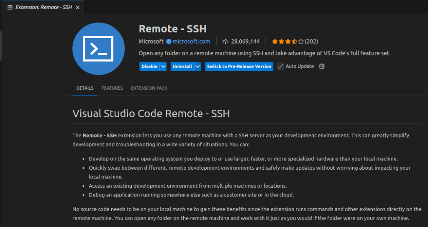Open the microsoft.com publisher link
Screen dimensions: 428x227
tap(191, 41)
